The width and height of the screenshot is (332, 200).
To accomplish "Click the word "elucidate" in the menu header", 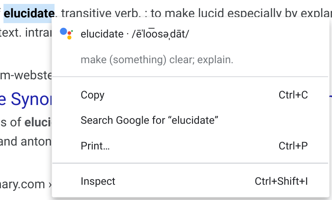I will [x=102, y=34].
